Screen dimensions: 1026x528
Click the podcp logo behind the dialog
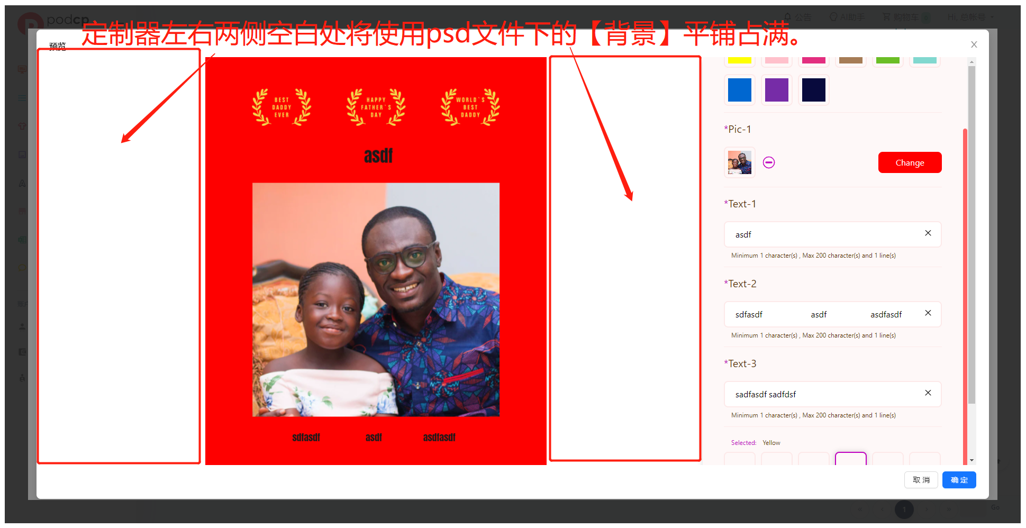click(53, 21)
